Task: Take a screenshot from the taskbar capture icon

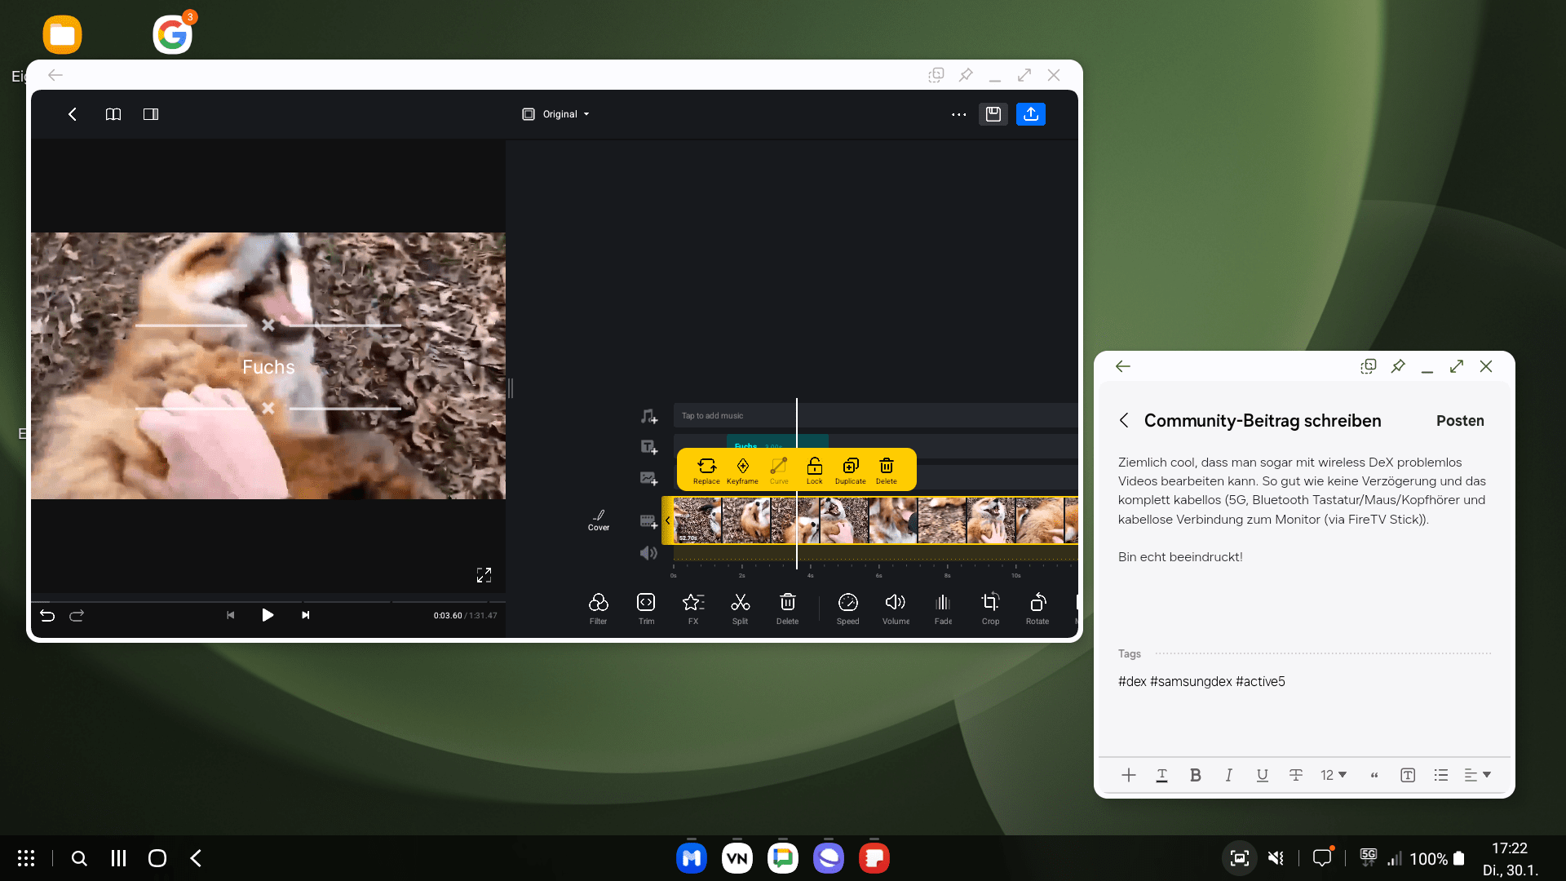Action: point(1240,858)
